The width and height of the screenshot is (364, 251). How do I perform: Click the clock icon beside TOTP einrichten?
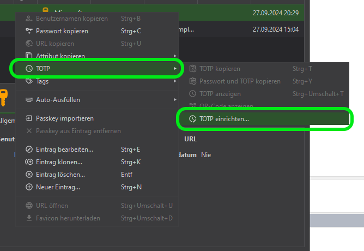coord(192,119)
